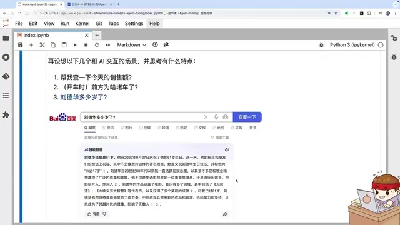Screen dimensions: 400x225
Task: Open the extension manager puzzle icon
Action: 6,115
